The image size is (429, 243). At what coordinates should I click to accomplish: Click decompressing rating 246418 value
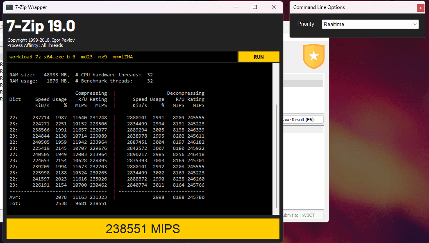(x=196, y=154)
